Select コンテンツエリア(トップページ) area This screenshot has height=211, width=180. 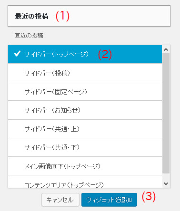[x=85, y=182]
